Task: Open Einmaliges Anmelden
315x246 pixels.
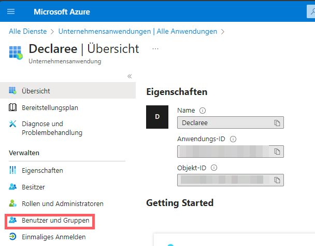Action: coord(54,237)
